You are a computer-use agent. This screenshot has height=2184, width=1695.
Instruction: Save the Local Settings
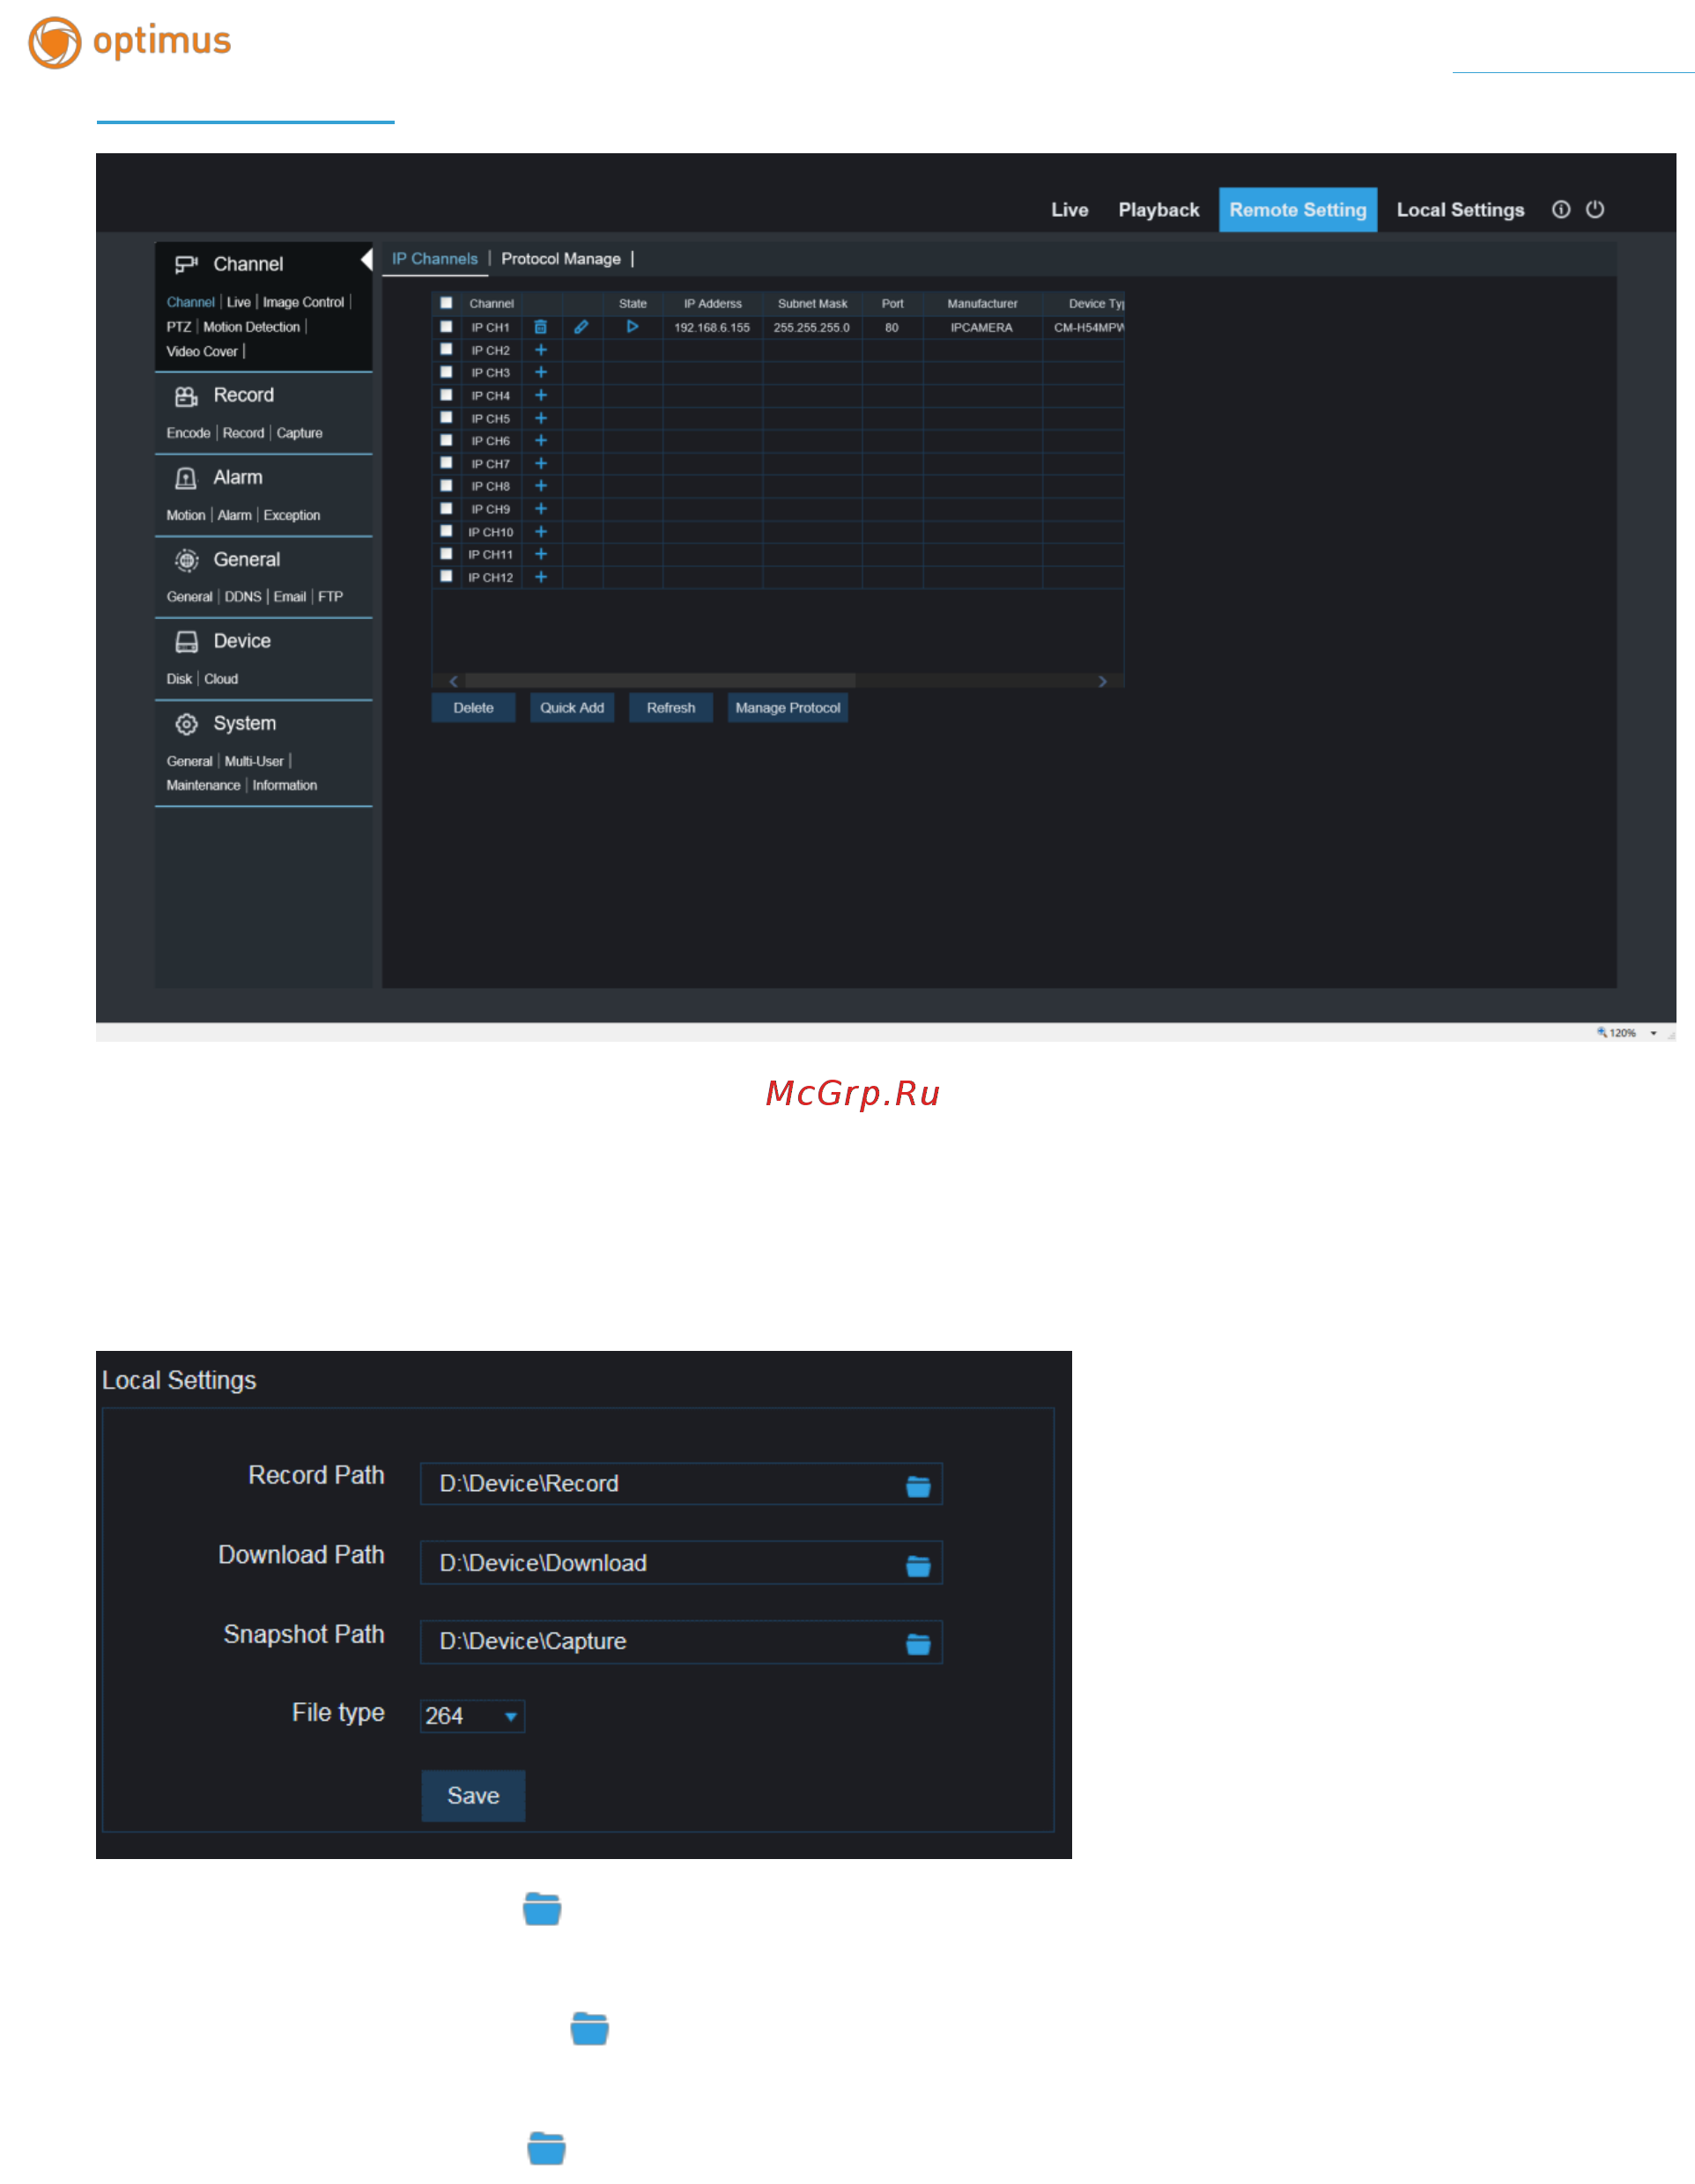[x=473, y=1796]
